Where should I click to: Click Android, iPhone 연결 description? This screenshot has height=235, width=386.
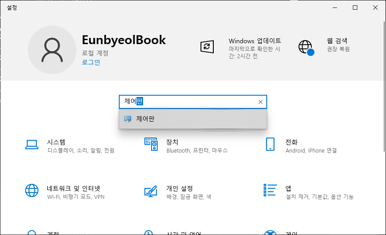click(x=311, y=150)
